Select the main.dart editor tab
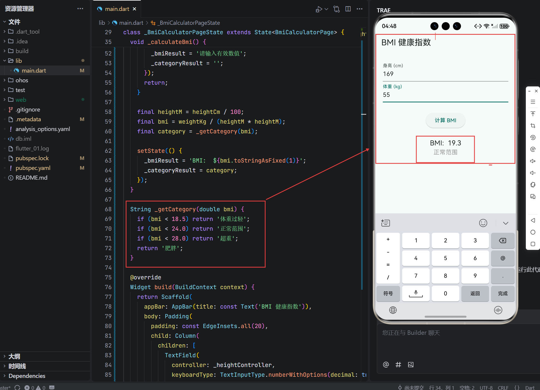The image size is (540, 390). pyautogui.click(x=117, y=9)
